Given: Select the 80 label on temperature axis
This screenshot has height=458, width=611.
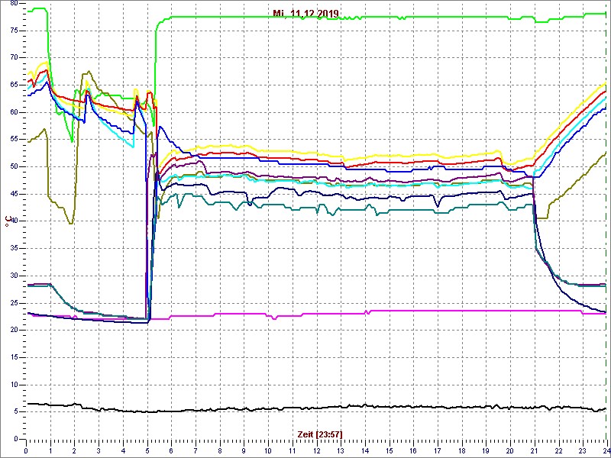Looking at the screenshot, I should pyautogui.click(x=14, y=3).
